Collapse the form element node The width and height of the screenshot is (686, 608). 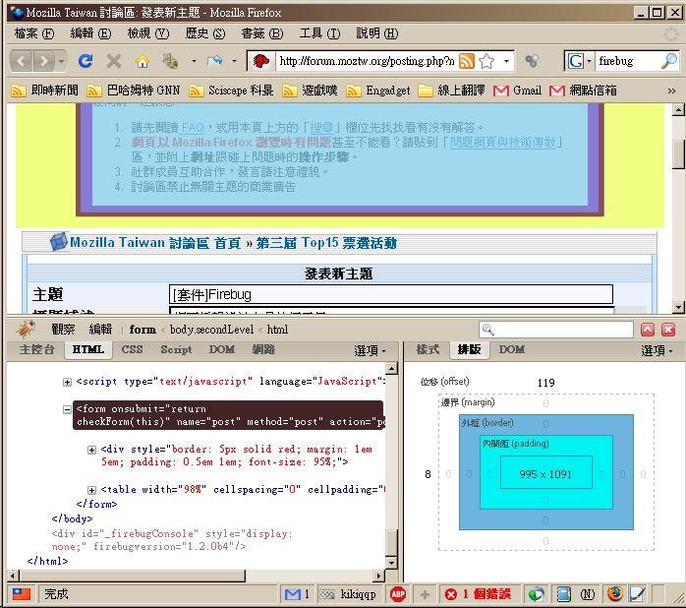[67, 409]
